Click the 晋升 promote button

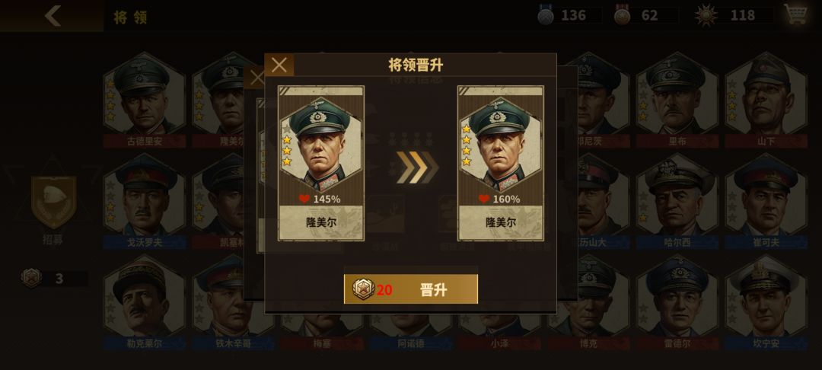pos(411,289)
